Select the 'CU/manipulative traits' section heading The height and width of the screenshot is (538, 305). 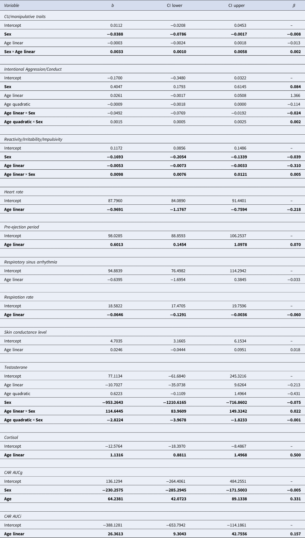(25, 16)
